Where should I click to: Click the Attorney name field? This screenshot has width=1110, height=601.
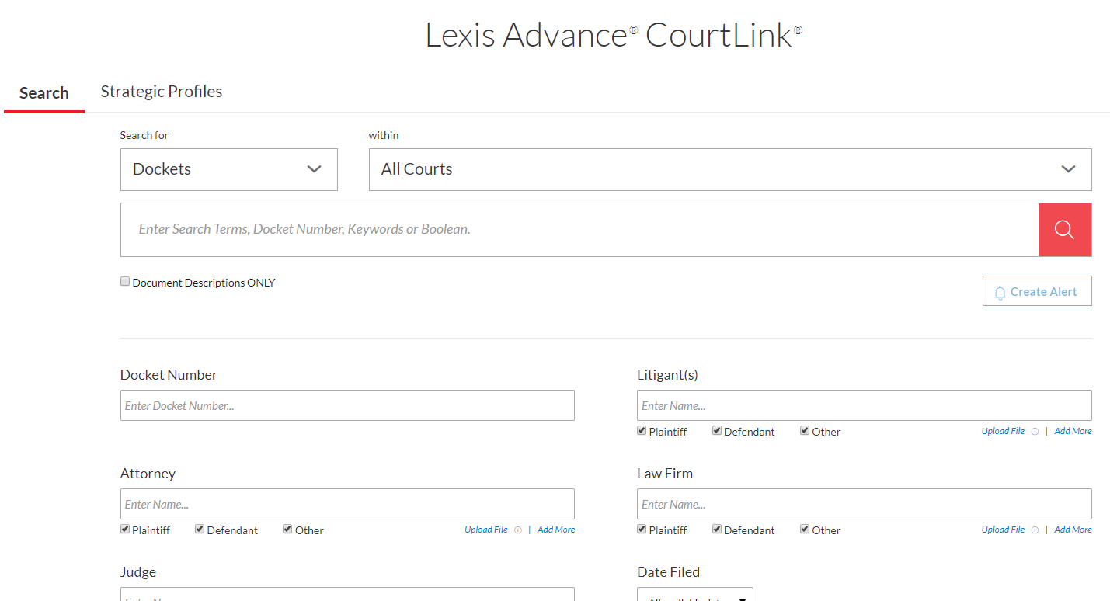click(347, 504)
